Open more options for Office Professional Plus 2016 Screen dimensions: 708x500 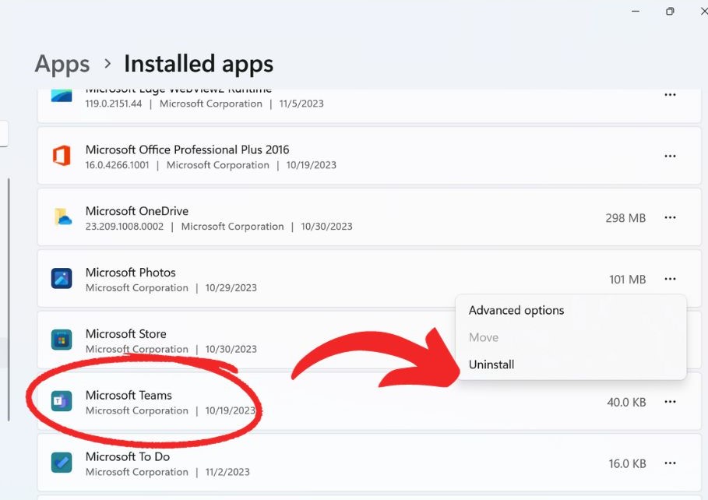[x=670, y=157]
